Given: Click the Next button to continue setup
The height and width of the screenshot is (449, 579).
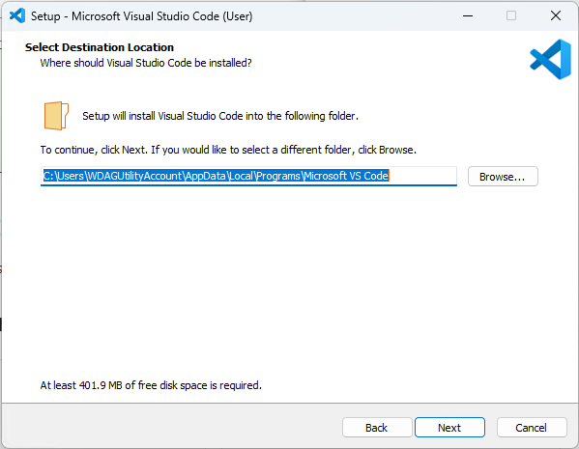Looking at the screenshot, I should (449, 427).
